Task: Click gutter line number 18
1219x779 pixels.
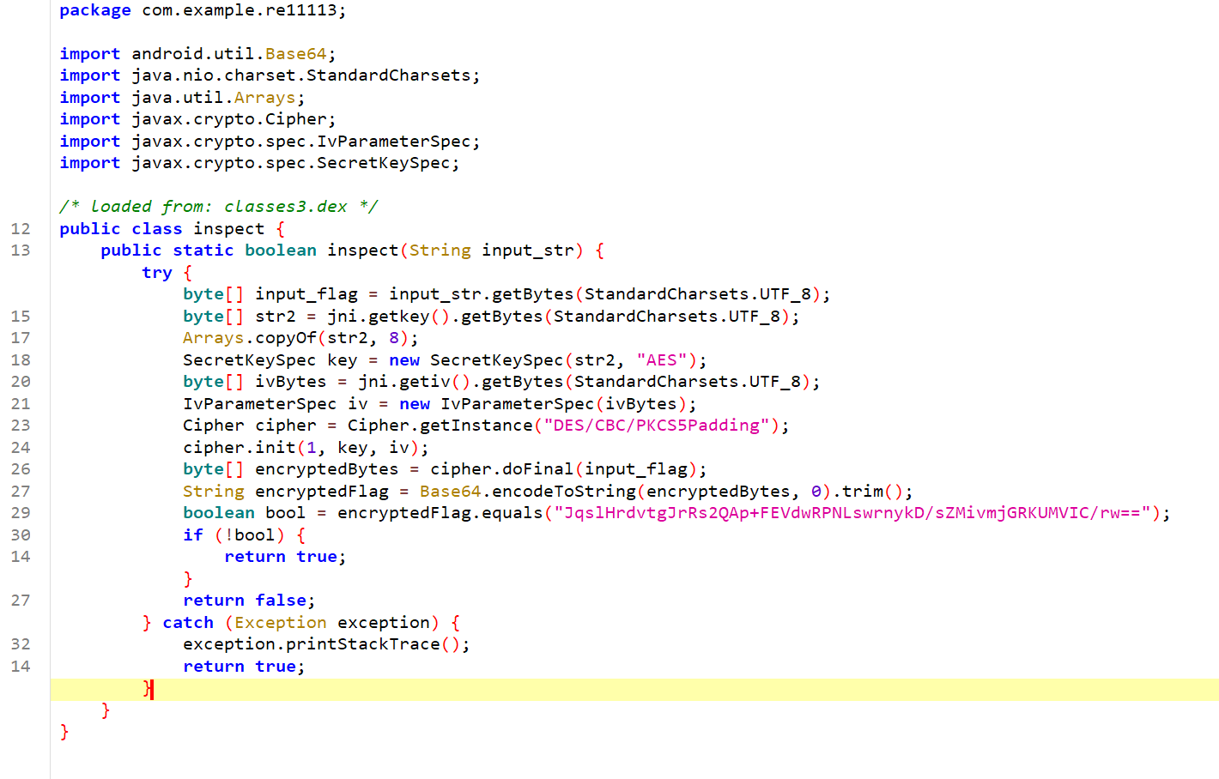Action: tap(21, 360)
